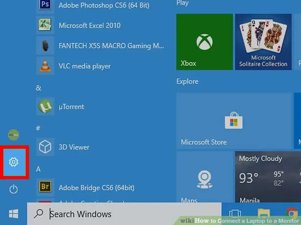Click the 'µTorrent' label text
The image size is (301, 225).
[72, 107]
